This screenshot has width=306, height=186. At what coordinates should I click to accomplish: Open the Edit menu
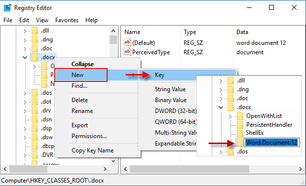[x=24, y=20]
